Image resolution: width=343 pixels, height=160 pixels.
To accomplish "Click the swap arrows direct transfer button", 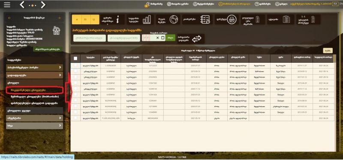I will [x=191, y=38].
